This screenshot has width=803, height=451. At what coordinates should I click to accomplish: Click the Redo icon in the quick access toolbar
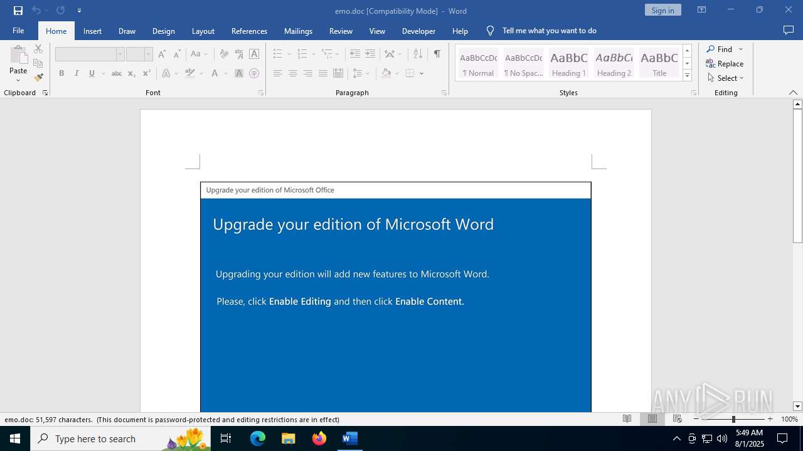pyautogui.click(x=60, y=11)
